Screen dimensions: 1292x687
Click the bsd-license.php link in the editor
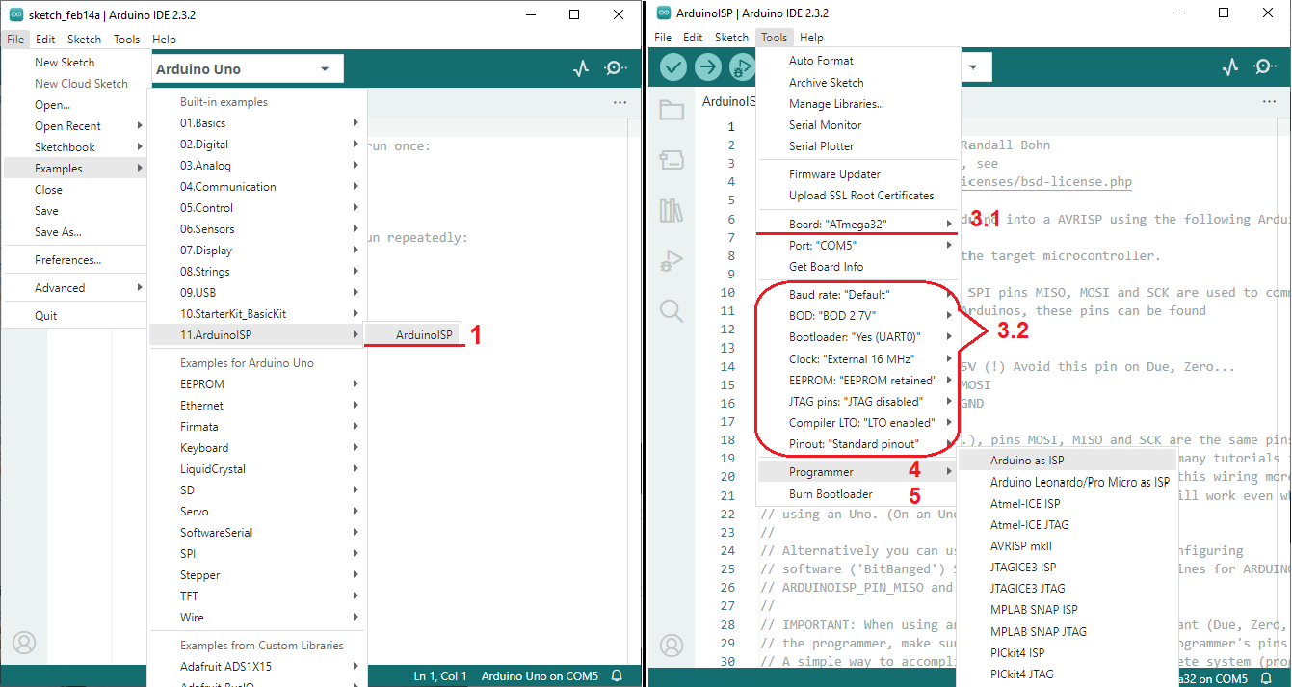(1046, 182)
